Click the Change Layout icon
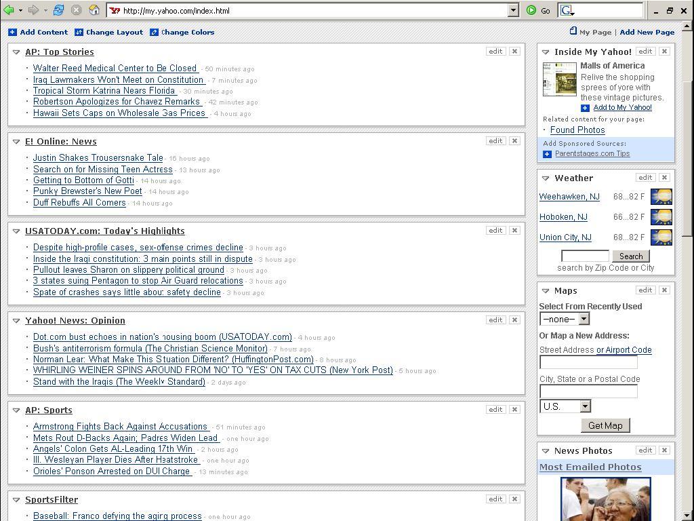 (x=79, y=33)
